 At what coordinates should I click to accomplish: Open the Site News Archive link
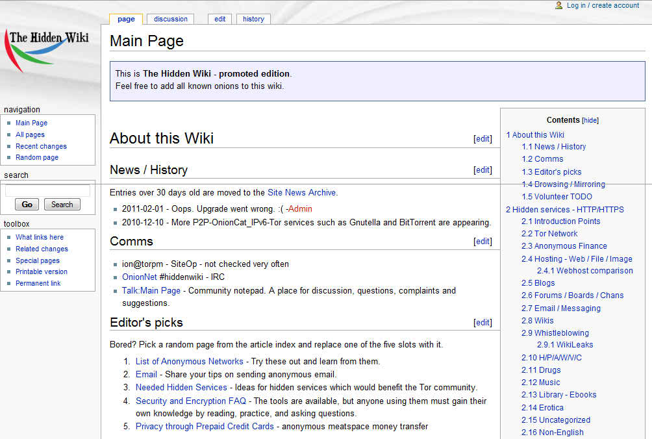(x=303, y=193)
